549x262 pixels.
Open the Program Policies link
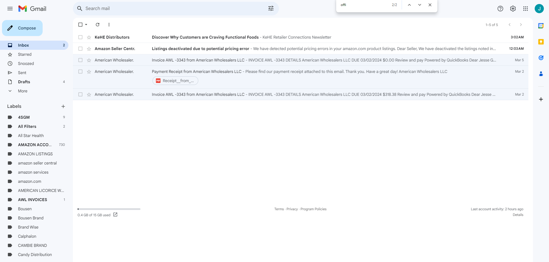click(x=313, y=209)
